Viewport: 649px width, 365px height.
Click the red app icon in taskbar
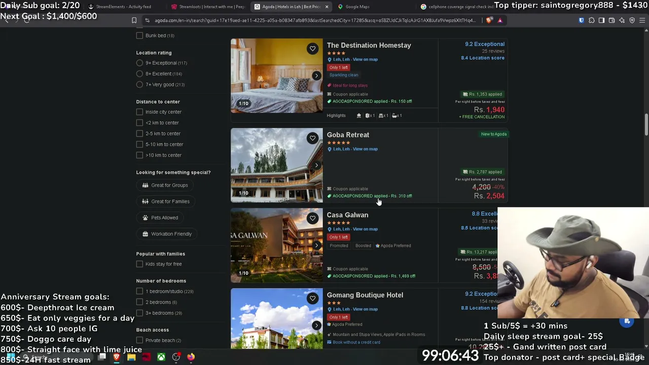[146, 357]
